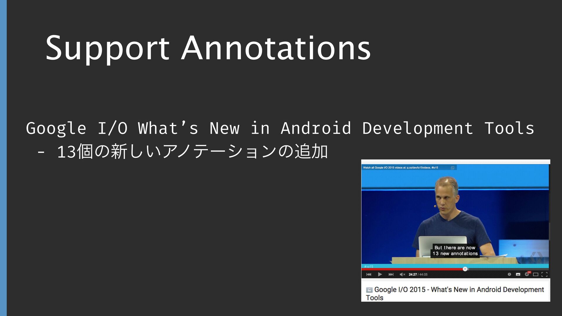Click the small box icon on the annotation banner

click(x=453, y=168)
